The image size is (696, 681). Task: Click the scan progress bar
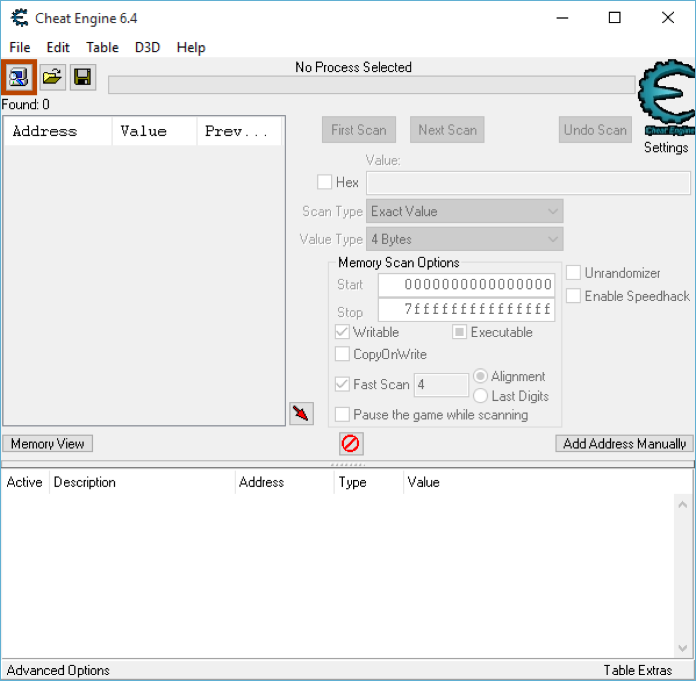click(372, 85)
